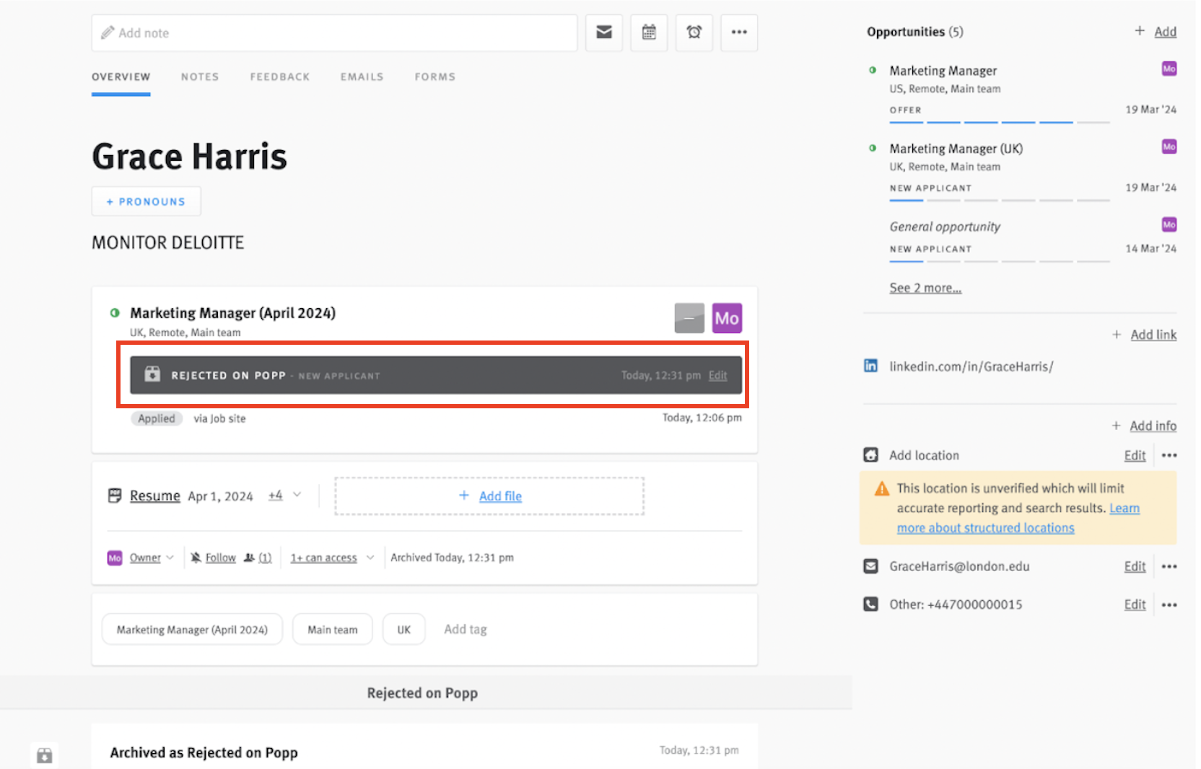Click the followers people icon near Follow
The image size is (1201, 769).
pos(250,558)
